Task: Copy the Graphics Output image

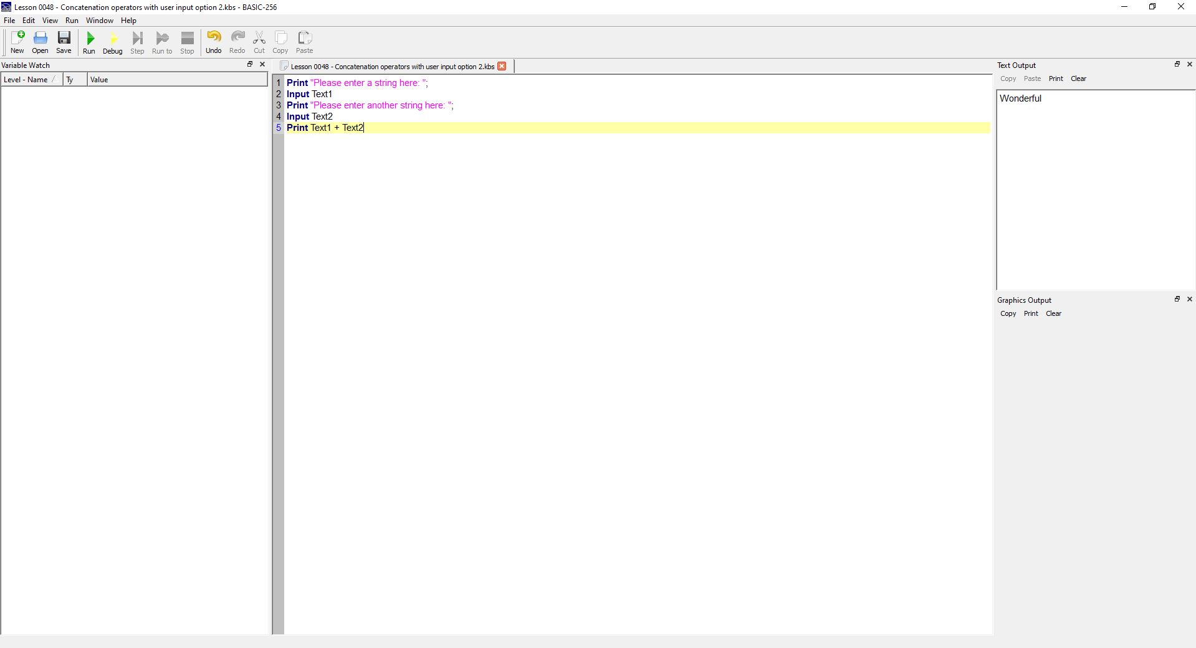Action: point(1008,313)
